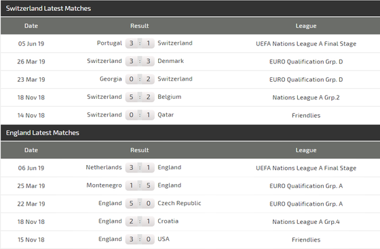Screen dimensions: 380x249
Task: Open Switzerland 0:1 Qatar score box
Action: click(x=140, y=115)
